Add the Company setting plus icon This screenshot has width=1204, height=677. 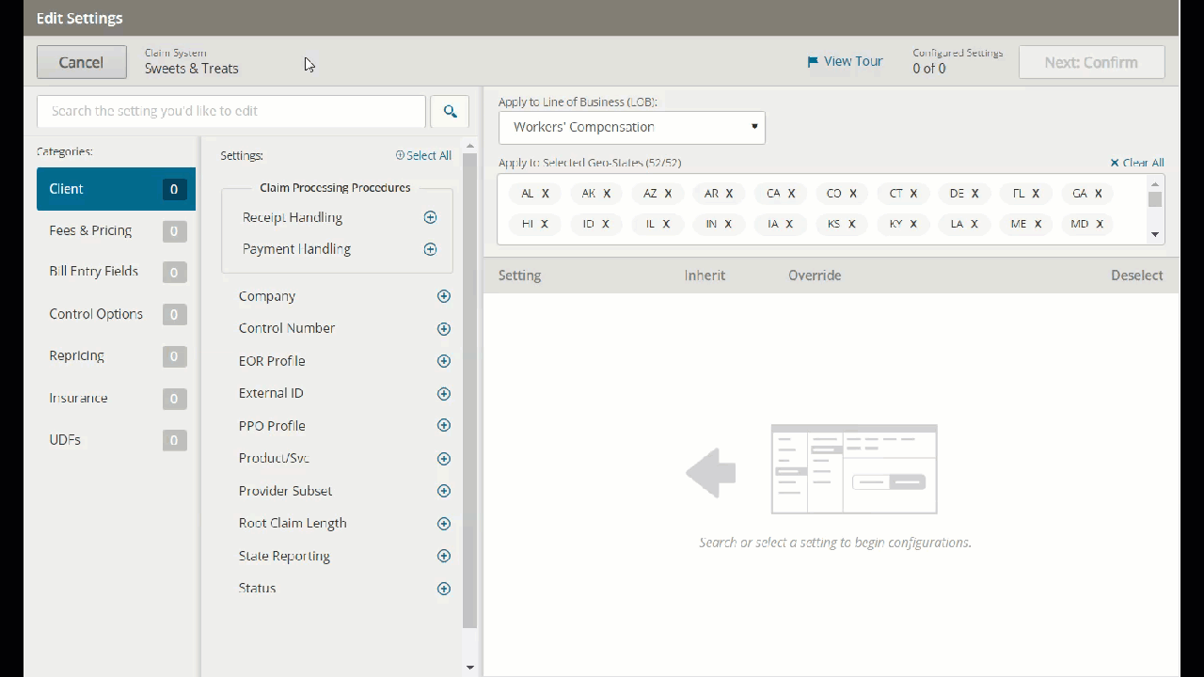point(444,296)
